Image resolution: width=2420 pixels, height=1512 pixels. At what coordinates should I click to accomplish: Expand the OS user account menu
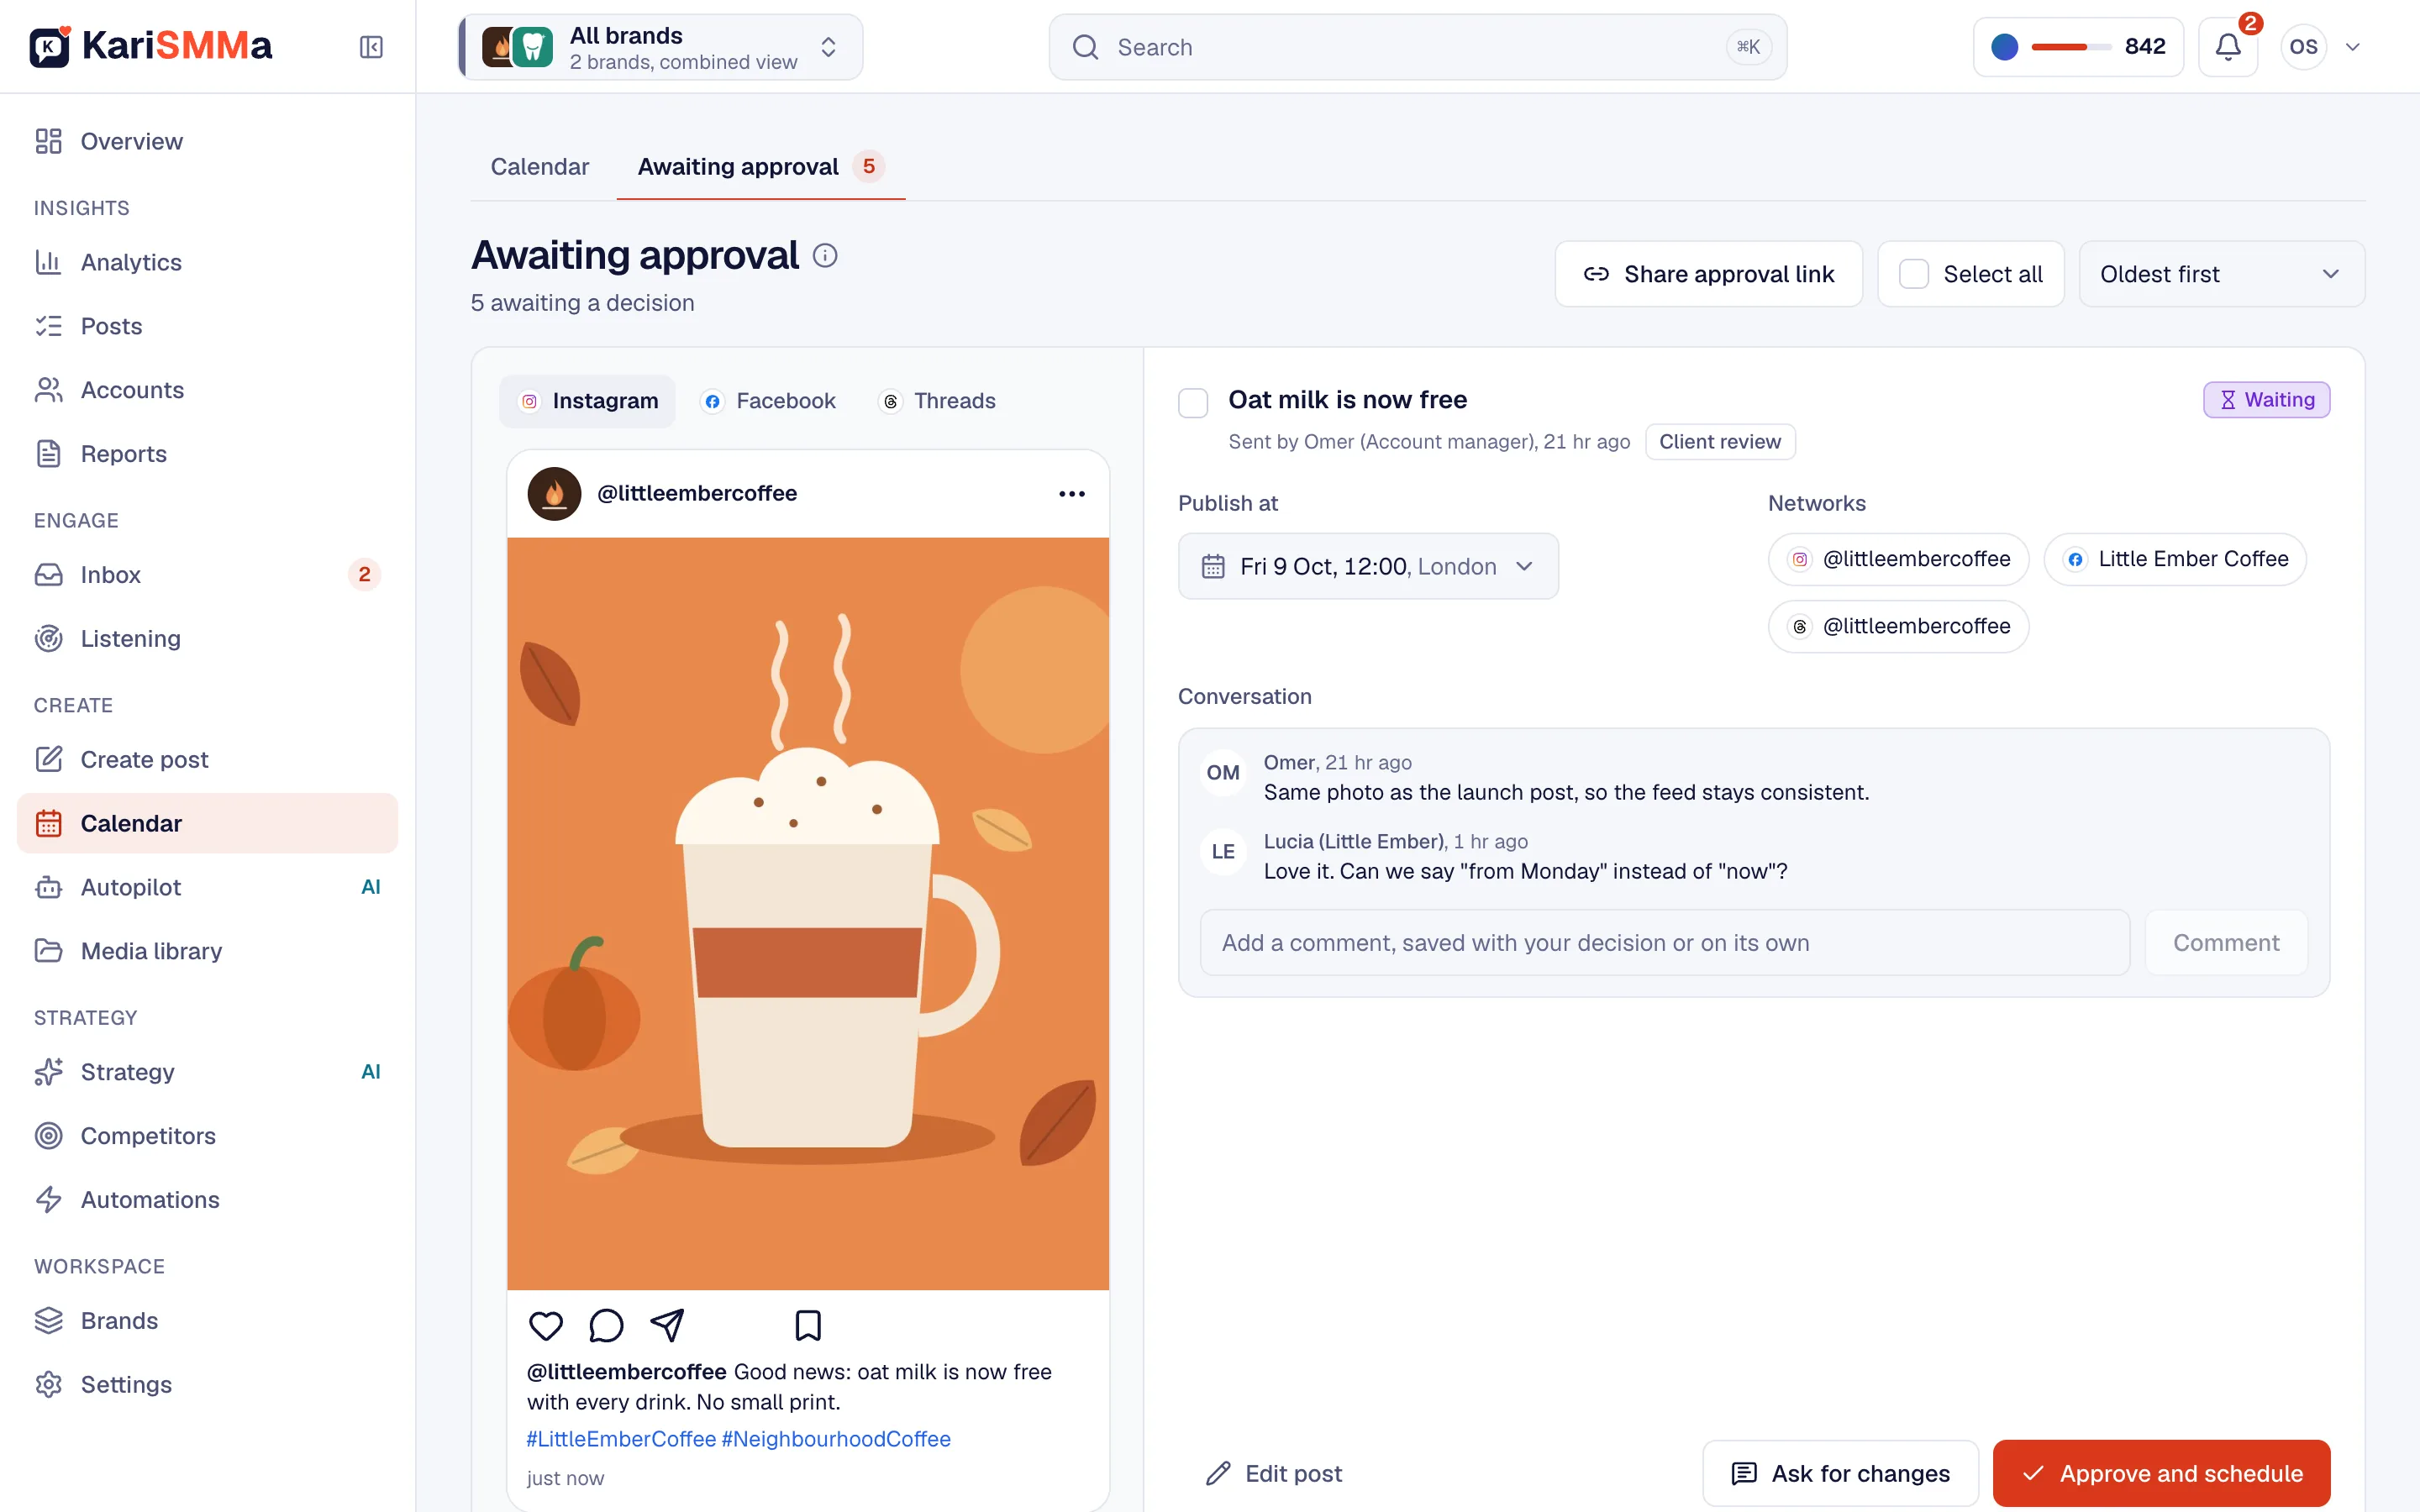pos(2322,47)
